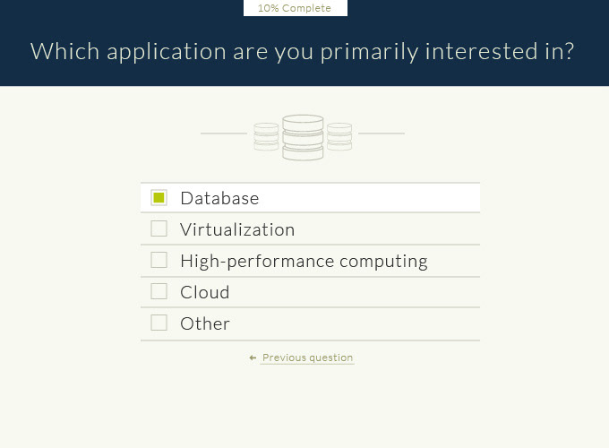609x448 pixels.
Task: Click the small left database stack icon
Action: (266, 136)
